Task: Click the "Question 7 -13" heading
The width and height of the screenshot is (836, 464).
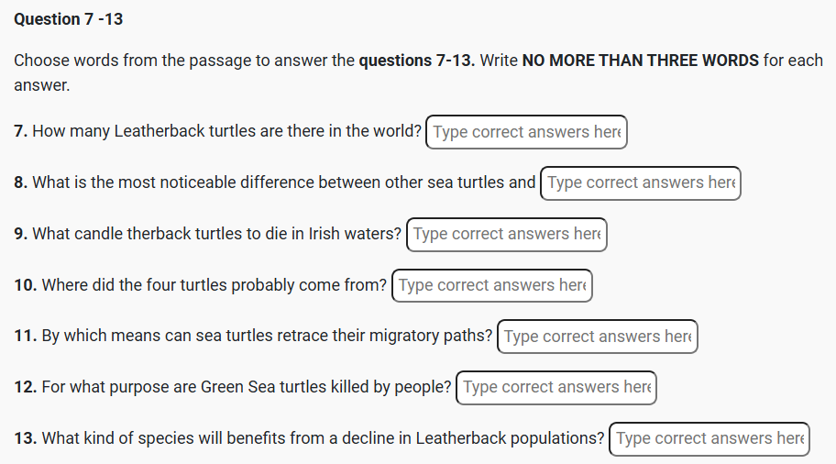Action: pyautogui.click(x=69, y=19)
